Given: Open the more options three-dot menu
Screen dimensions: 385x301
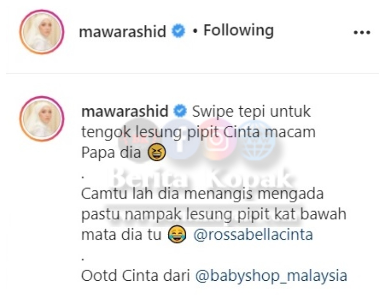Looking at the screenshot, I should click(362, 32).
